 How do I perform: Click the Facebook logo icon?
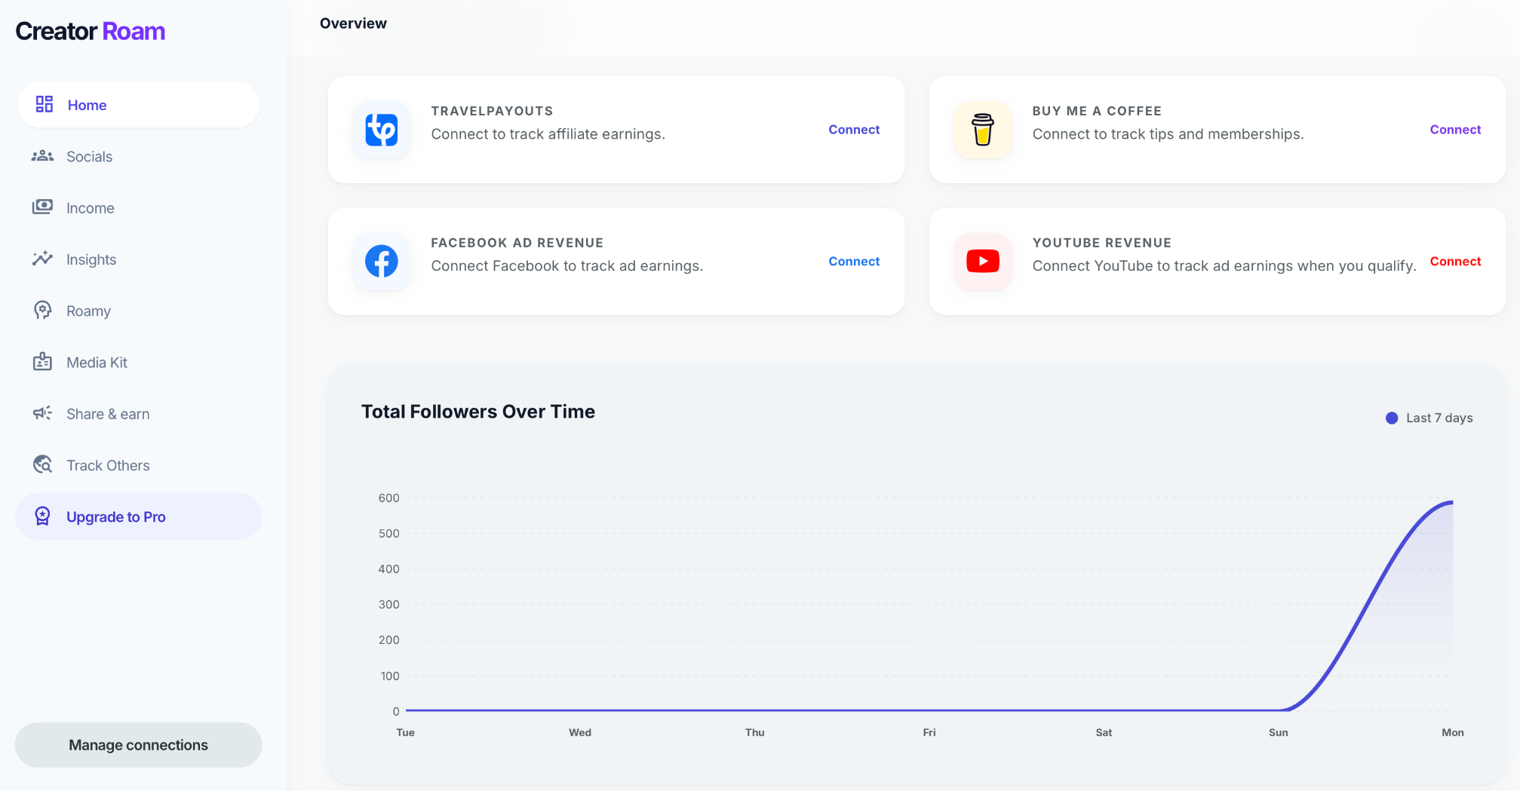click(382, 262)
